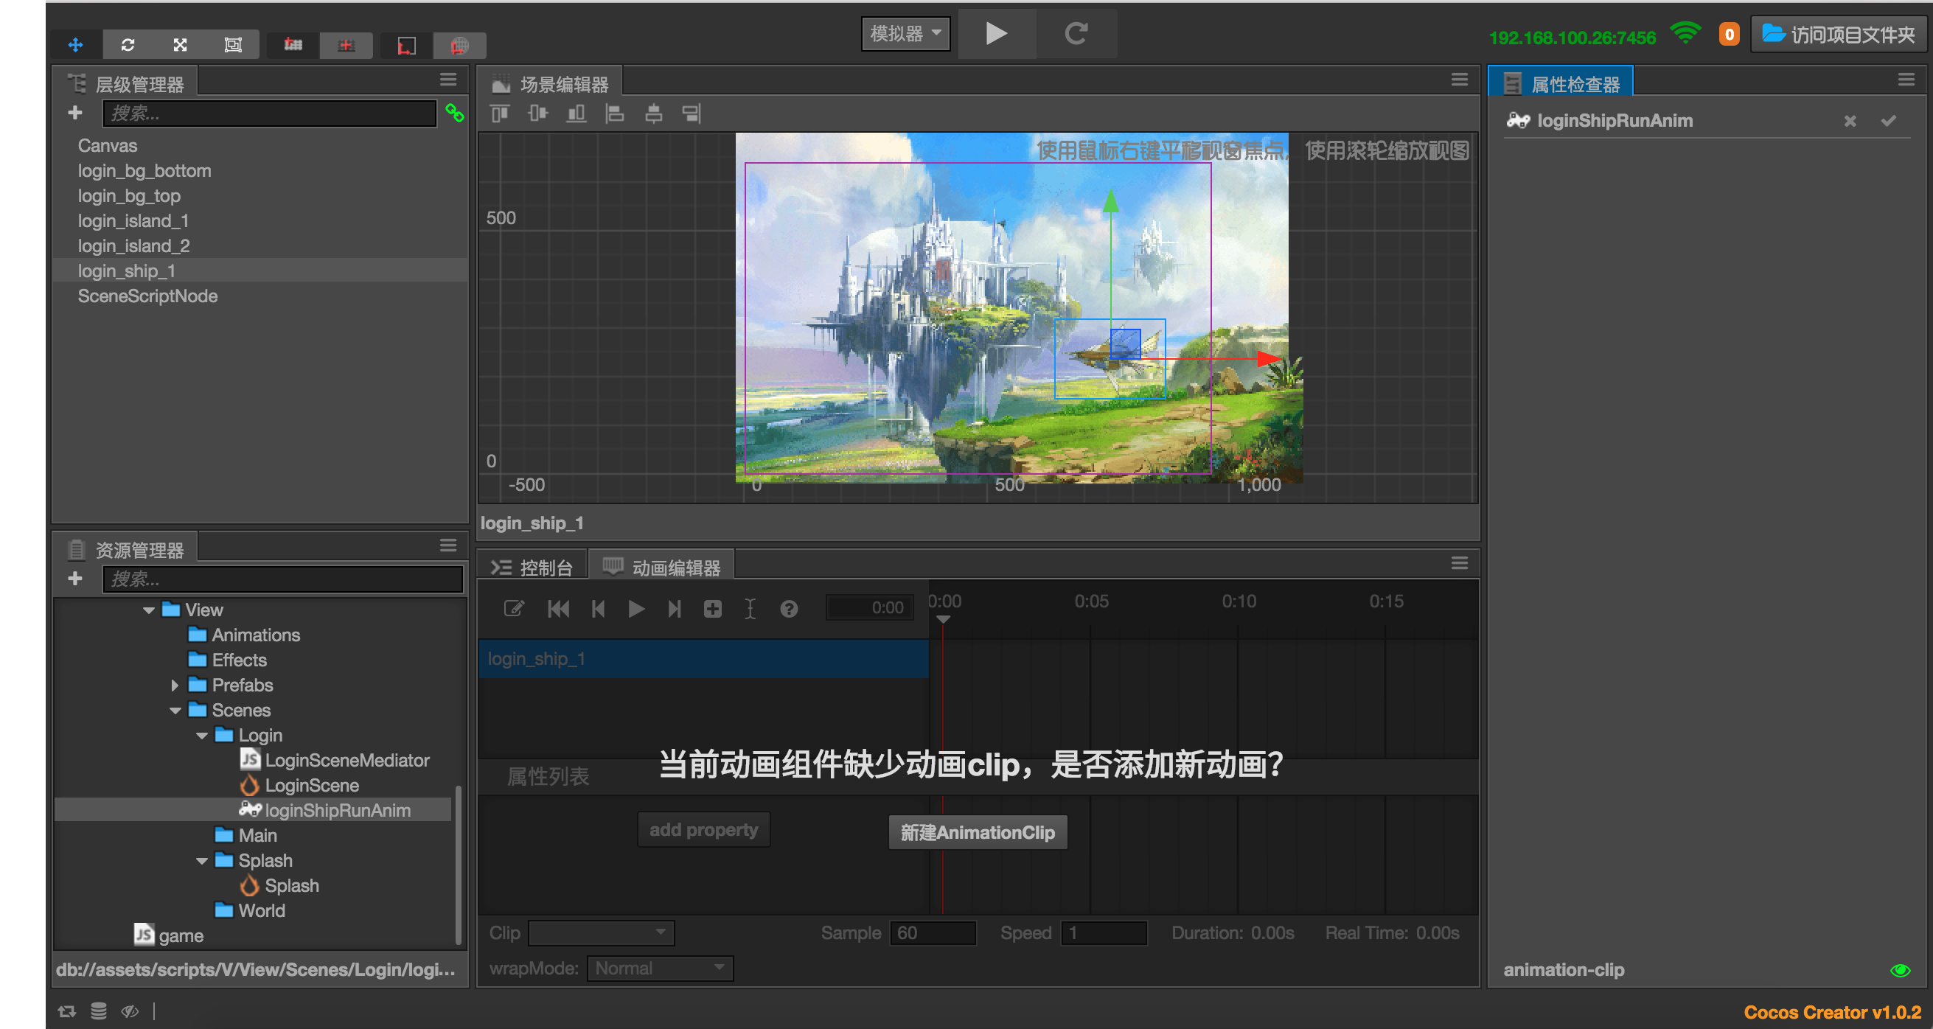Viewport: 1933px width, 1029px height.
Task: Click the 新建AnimationClip button
Action: point(977,832)
